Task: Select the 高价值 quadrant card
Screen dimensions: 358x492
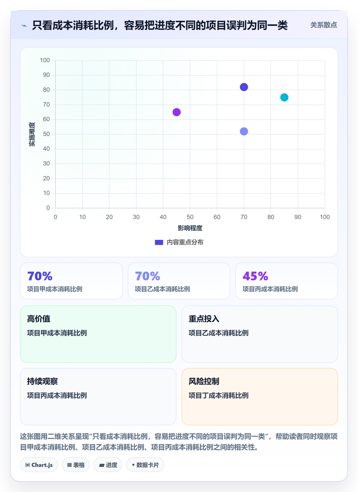Action: pyautogui.click(x=98, y=334)
